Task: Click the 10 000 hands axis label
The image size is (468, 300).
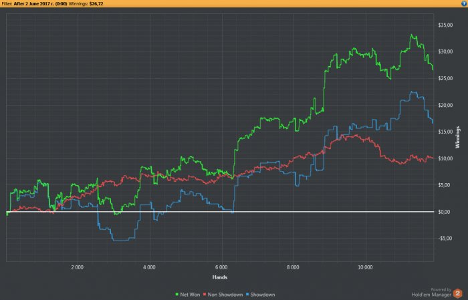Action: [365, 267]
